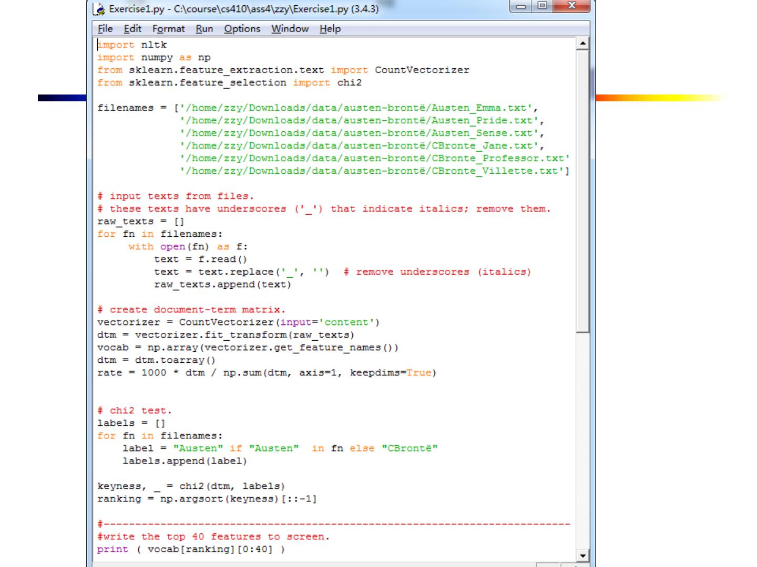Viewport: 757px width, 567px height.
Task: Click the vertical scrollbar thumb
Action: [x=582, y=189]
